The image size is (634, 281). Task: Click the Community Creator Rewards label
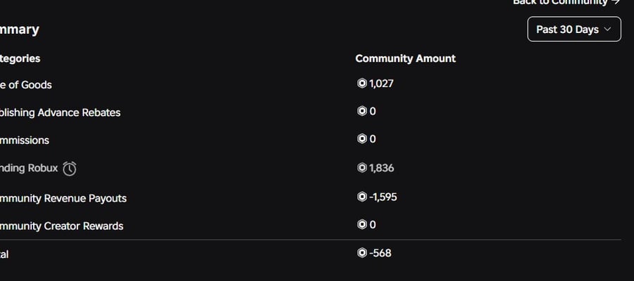[x=61, y=226]
